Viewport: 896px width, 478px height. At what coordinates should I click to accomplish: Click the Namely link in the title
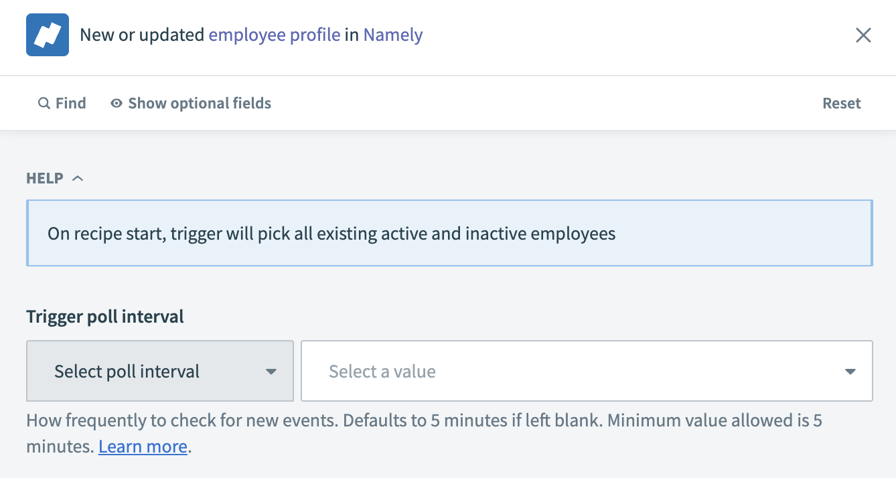(x=393, y=35)
